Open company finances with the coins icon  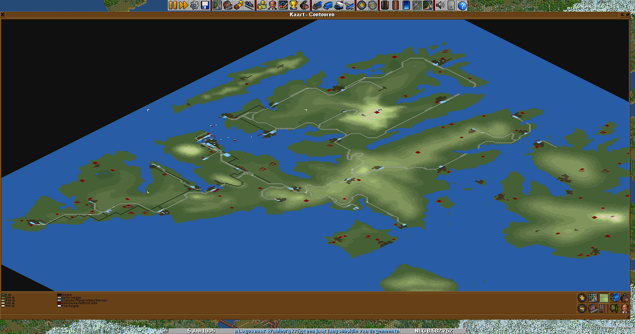(262, 5)
